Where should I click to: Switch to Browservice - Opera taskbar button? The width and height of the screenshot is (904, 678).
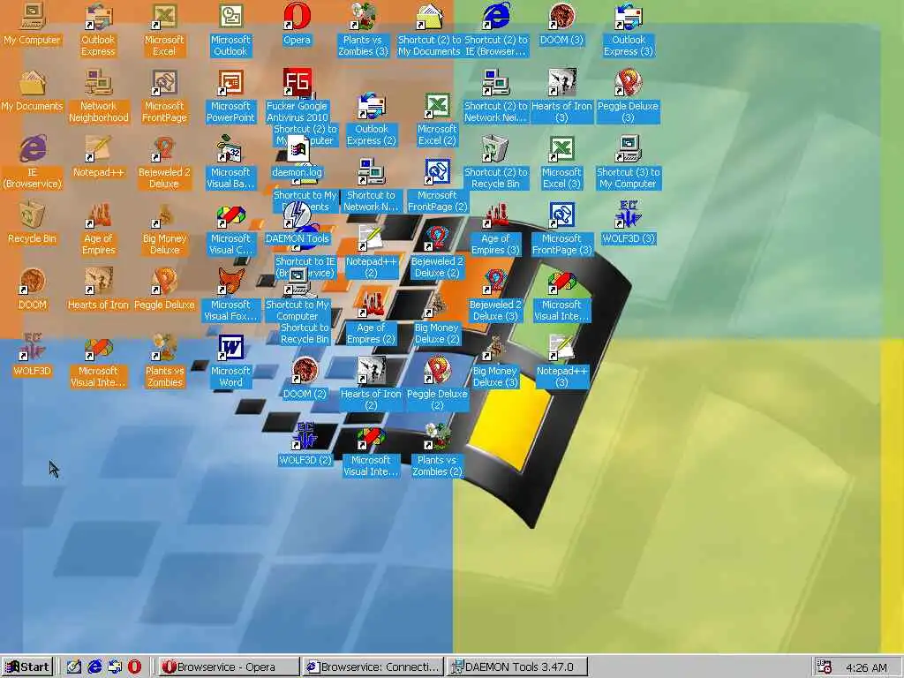click(229, 667)
